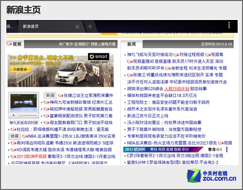The width and height of the screenshot is (243, 190).
Task: Click the 体育 gray category button
Action: click(x=15, y=136)
